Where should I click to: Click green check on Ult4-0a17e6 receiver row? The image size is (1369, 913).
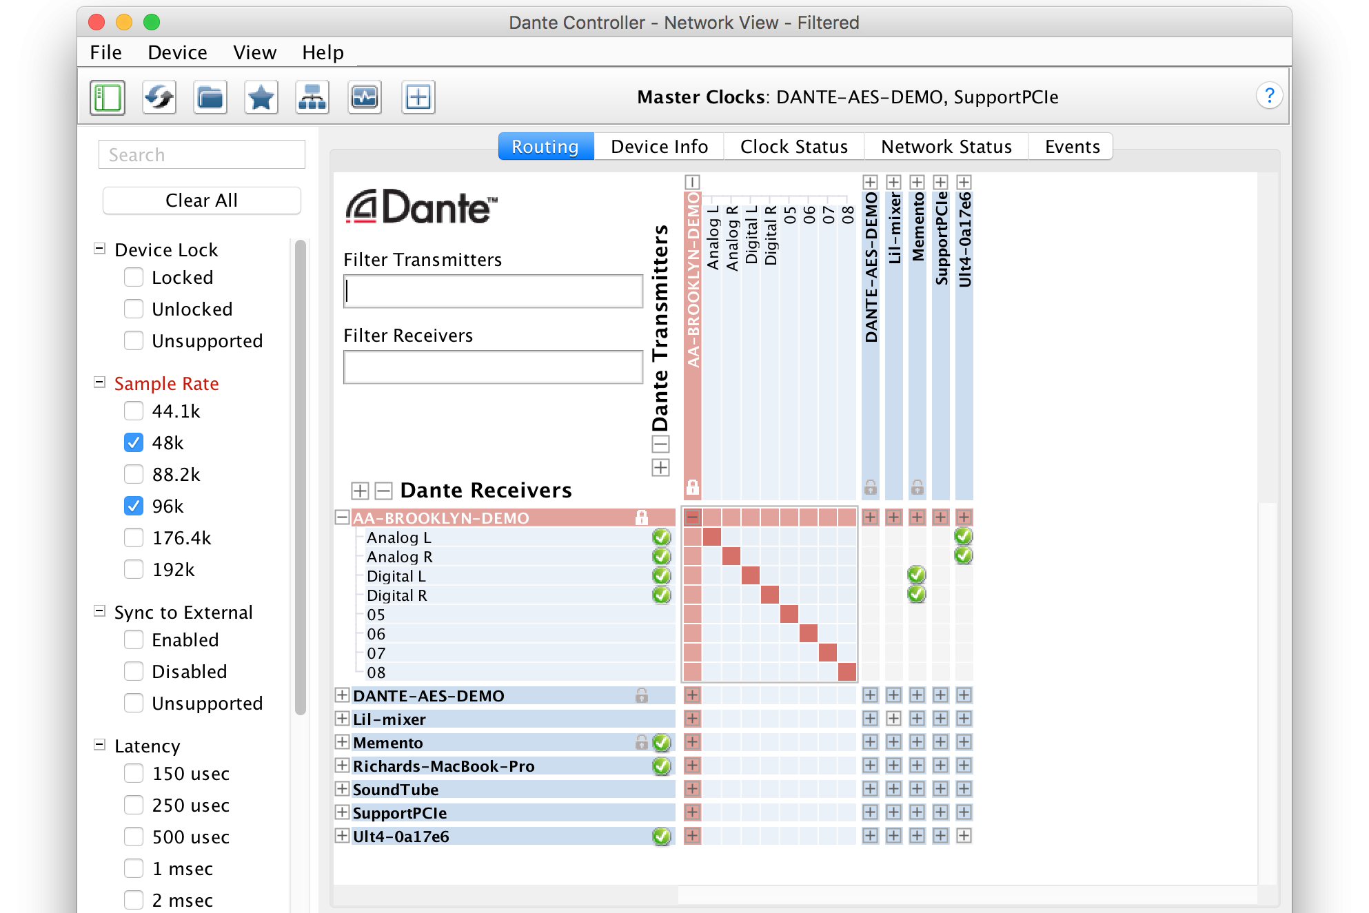point(662,836)
